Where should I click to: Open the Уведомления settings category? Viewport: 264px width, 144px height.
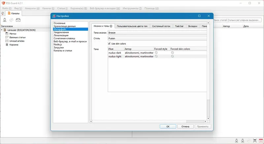tap(61, 32)
